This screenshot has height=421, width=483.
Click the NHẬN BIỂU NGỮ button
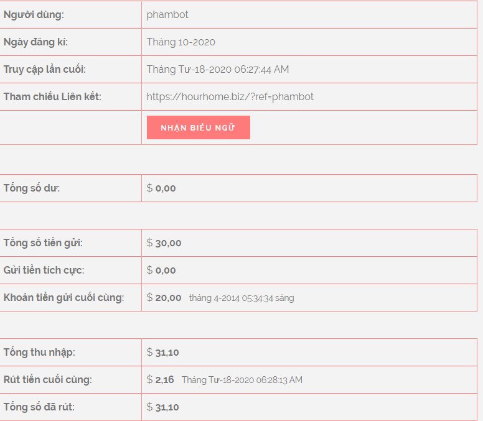[198, 127]
